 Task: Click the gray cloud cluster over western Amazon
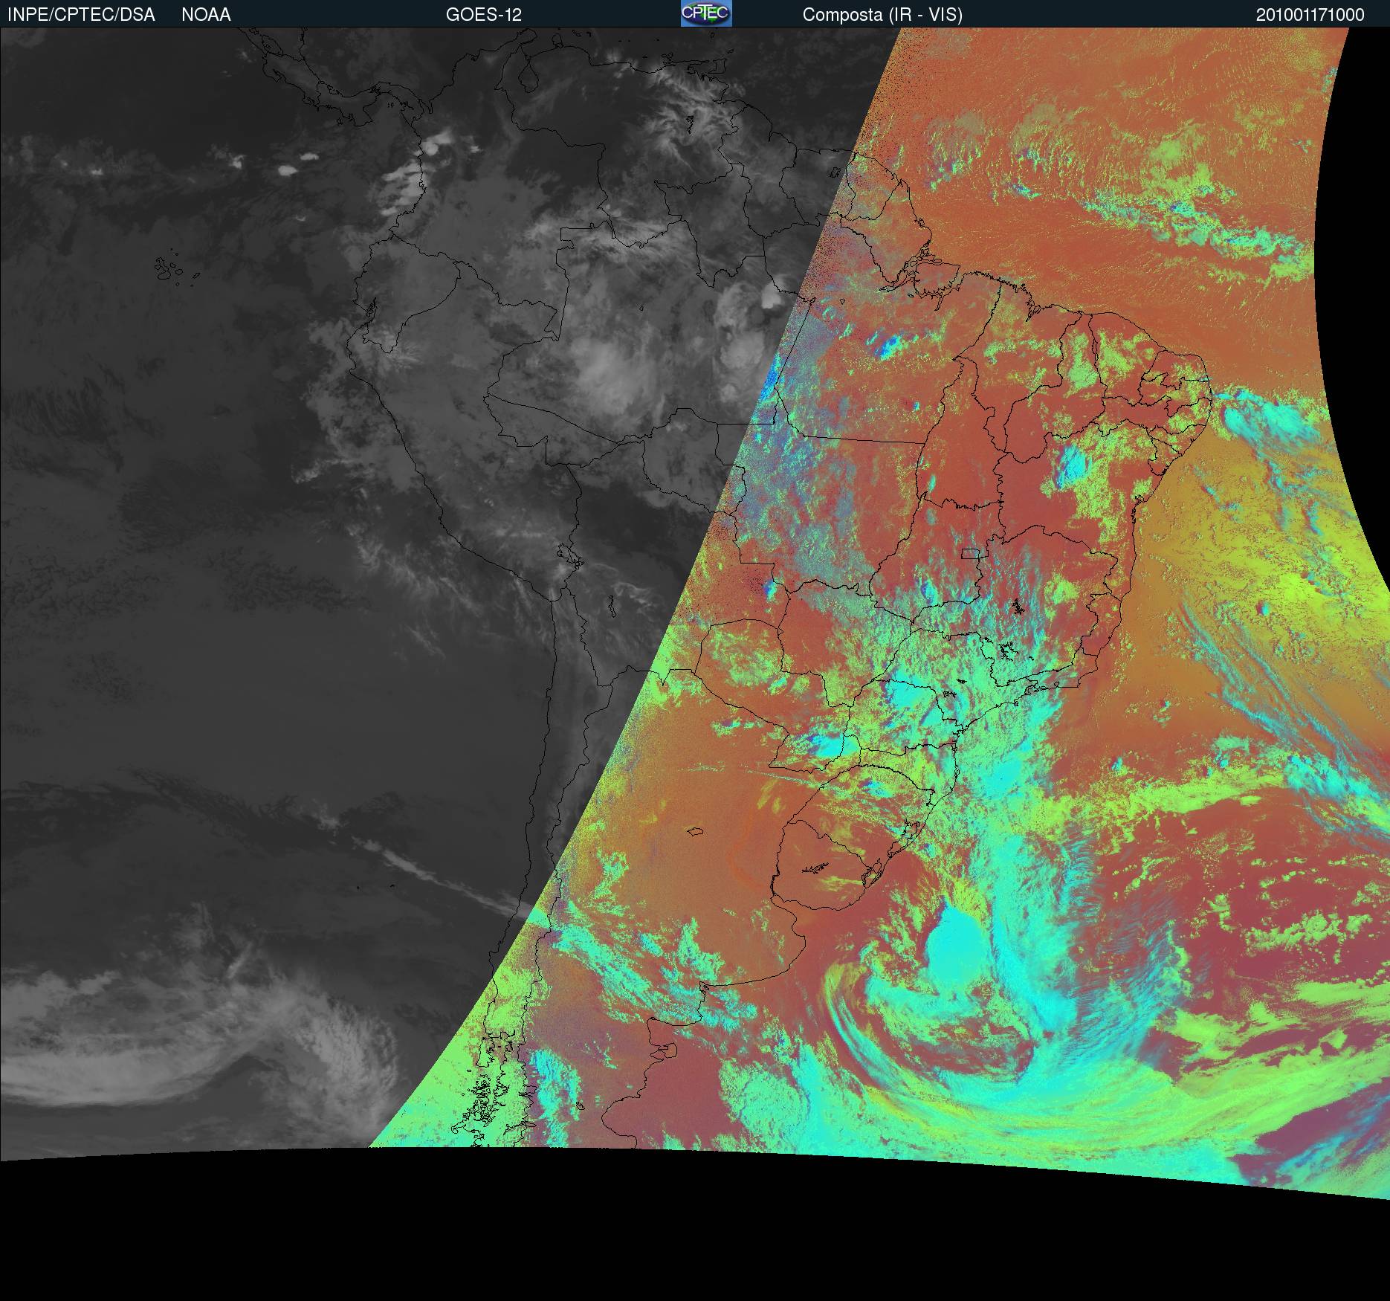(610, 372)
